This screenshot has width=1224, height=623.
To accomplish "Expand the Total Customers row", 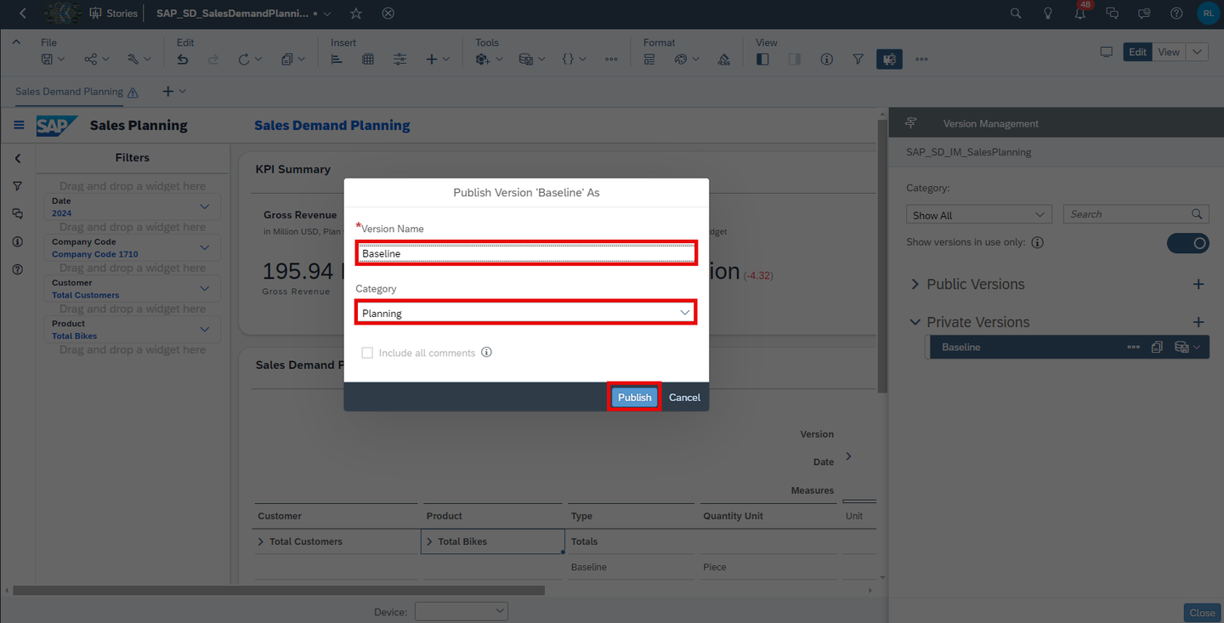I will tap(261, 541).
